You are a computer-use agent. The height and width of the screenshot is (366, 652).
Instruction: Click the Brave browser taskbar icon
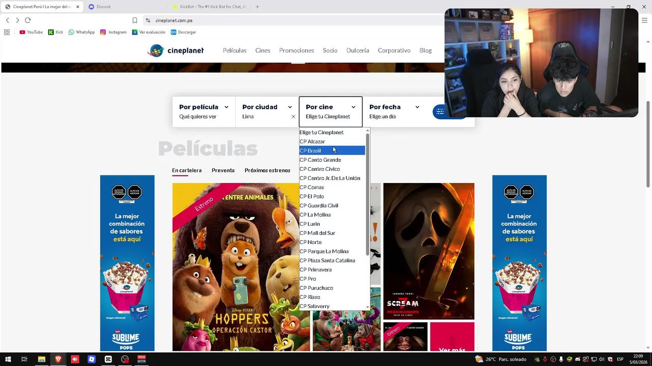point(58,359)
